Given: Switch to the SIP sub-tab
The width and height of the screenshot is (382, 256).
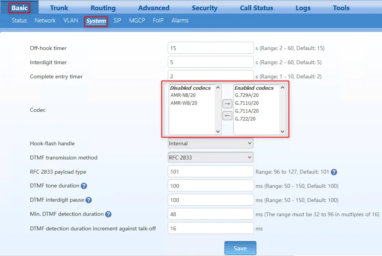Looking at the screenshot, I should (117, 20).
